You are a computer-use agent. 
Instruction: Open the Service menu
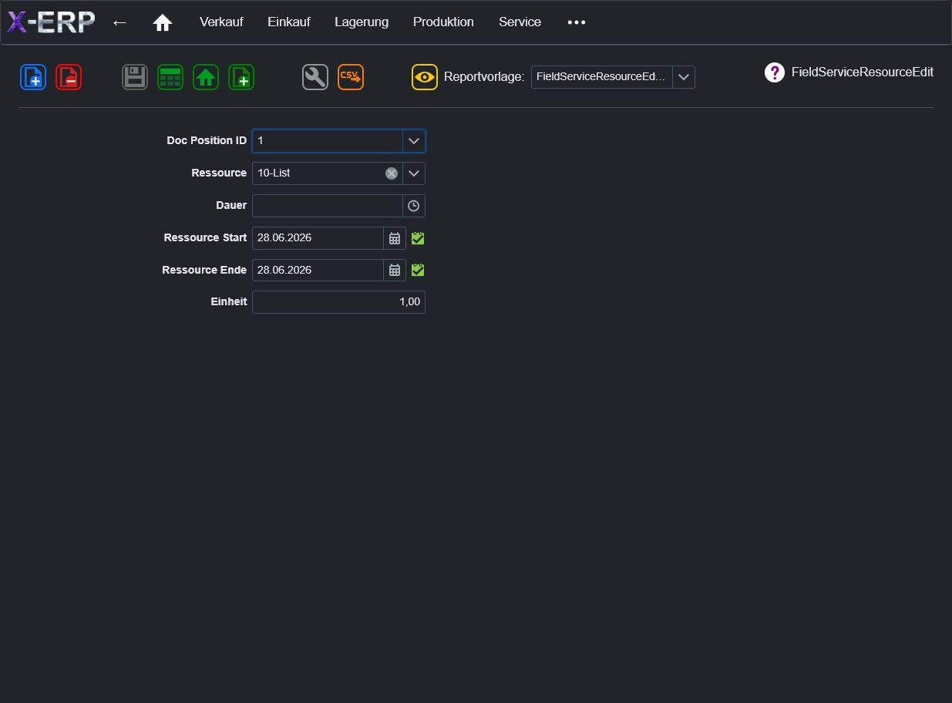(520, 22)
